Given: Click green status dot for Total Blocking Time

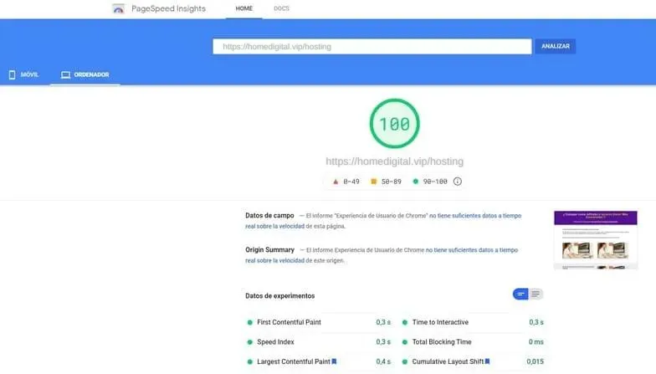Looking at the screenshot, I should pos(405,342).
